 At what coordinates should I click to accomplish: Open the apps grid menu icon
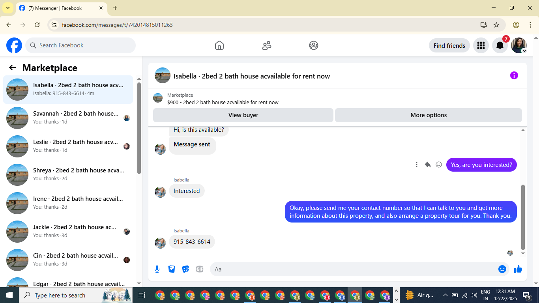pos(481,45)
